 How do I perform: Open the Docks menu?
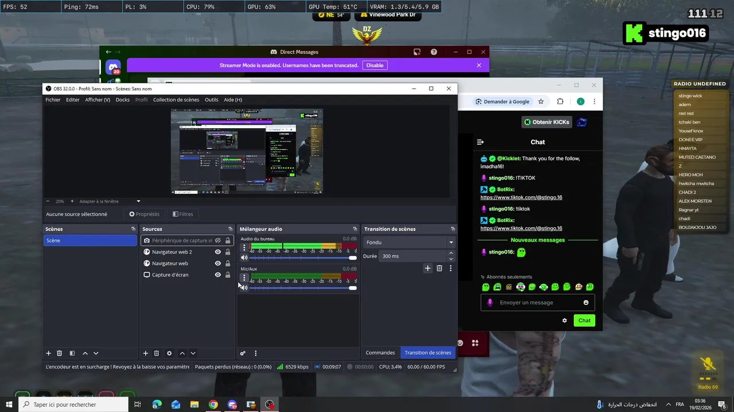tap(123, 100)
